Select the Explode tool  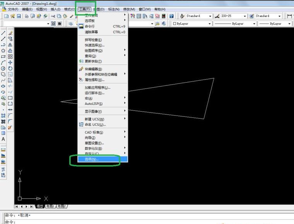[x=10, y=127]
